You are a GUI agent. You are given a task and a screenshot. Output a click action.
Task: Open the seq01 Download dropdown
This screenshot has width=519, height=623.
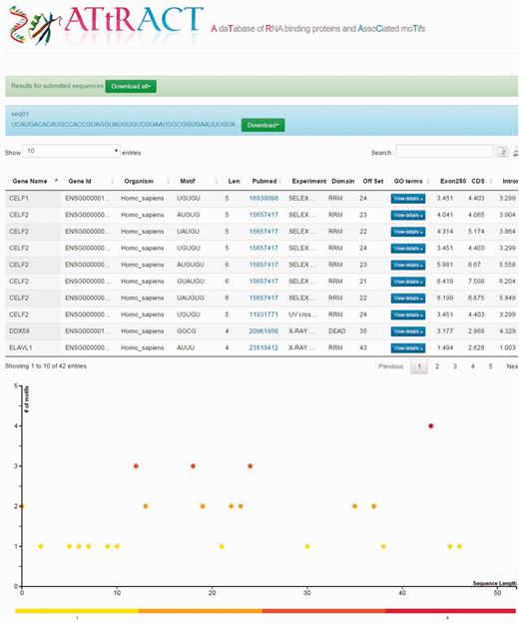pos(262,125)
